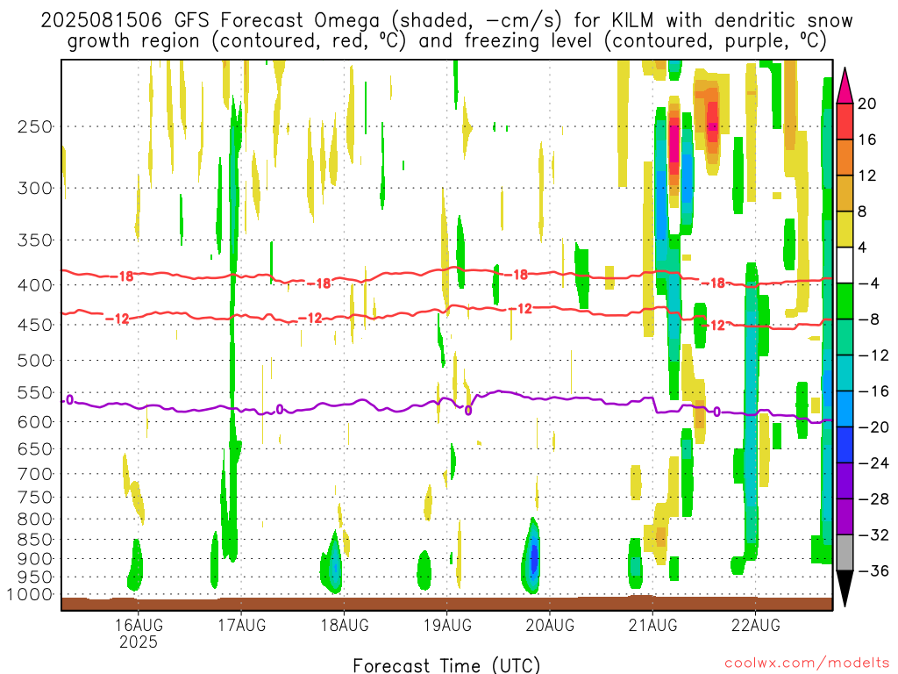Click the 19AUG date label
The height and width of the screenshot is (674, 898).
(447, 625)
